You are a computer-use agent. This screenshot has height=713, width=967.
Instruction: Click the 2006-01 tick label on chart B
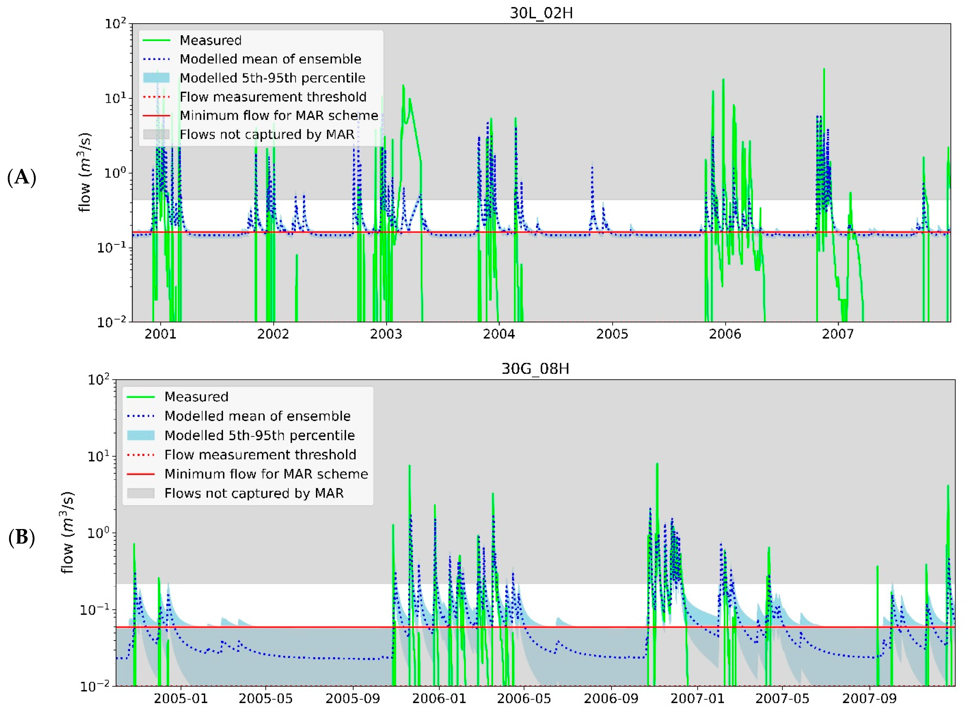(439, 699)
